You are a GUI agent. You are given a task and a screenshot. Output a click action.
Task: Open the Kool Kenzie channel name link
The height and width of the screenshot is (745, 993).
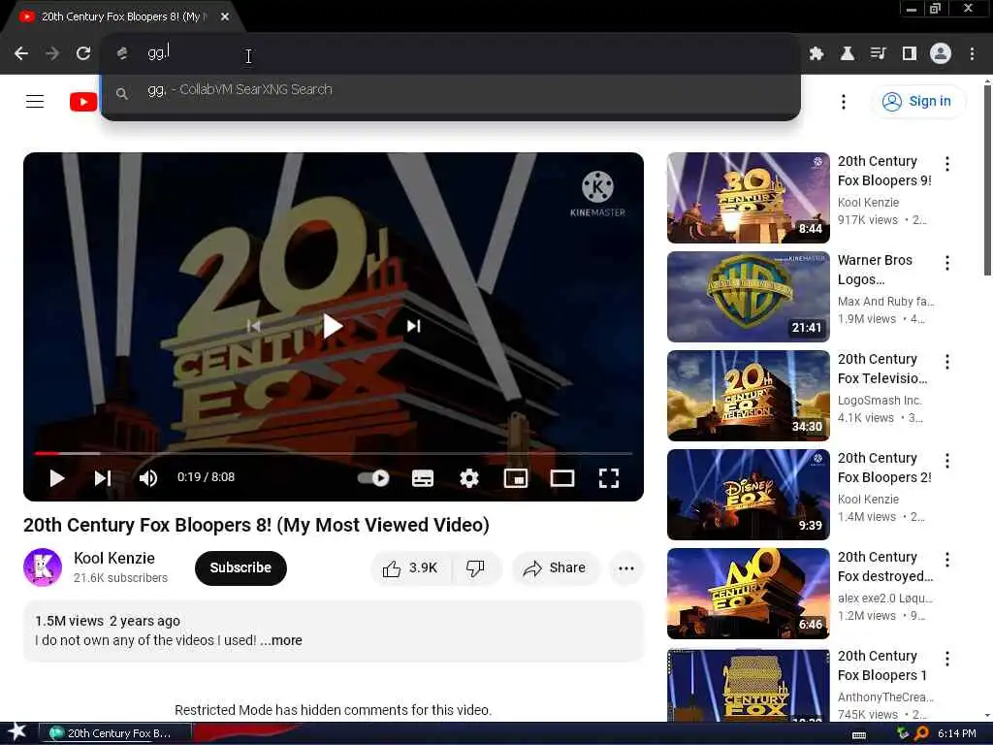114,558
